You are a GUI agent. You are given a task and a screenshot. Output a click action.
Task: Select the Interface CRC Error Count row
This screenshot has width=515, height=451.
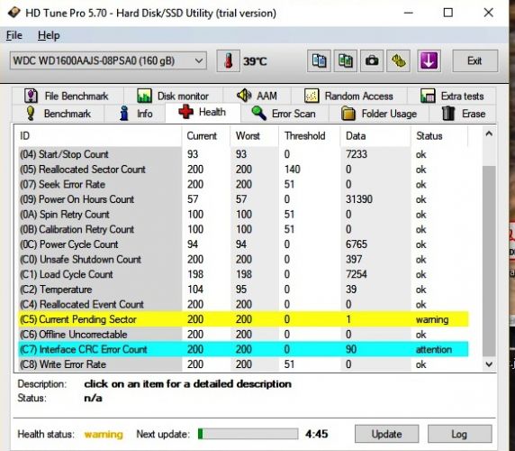coord(243,349)
